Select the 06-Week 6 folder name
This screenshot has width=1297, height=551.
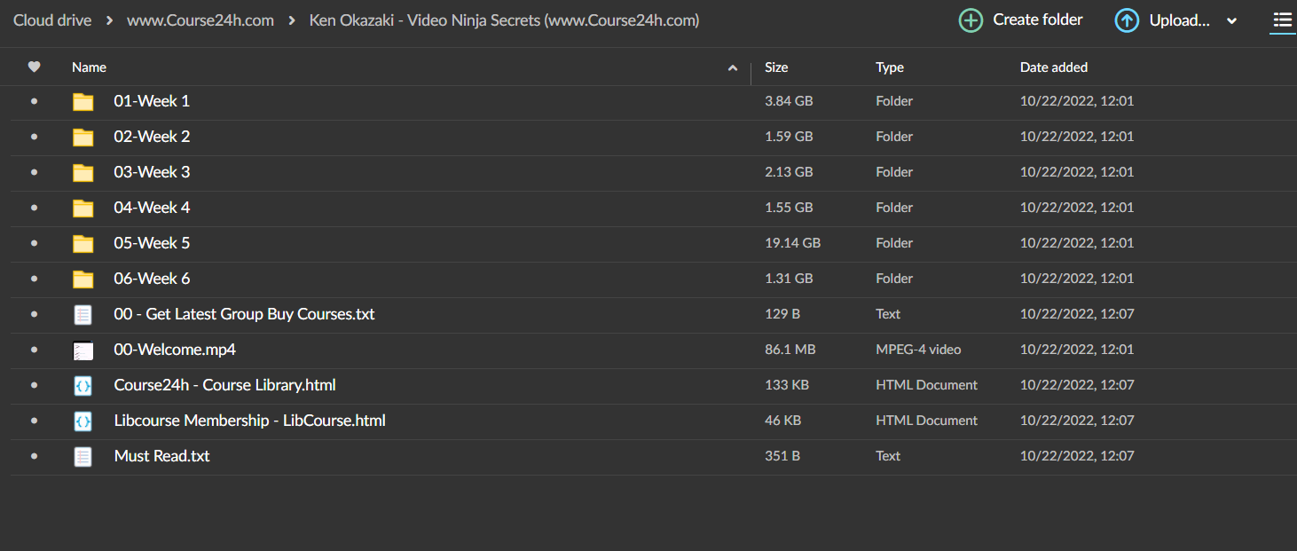pos(152,279)
